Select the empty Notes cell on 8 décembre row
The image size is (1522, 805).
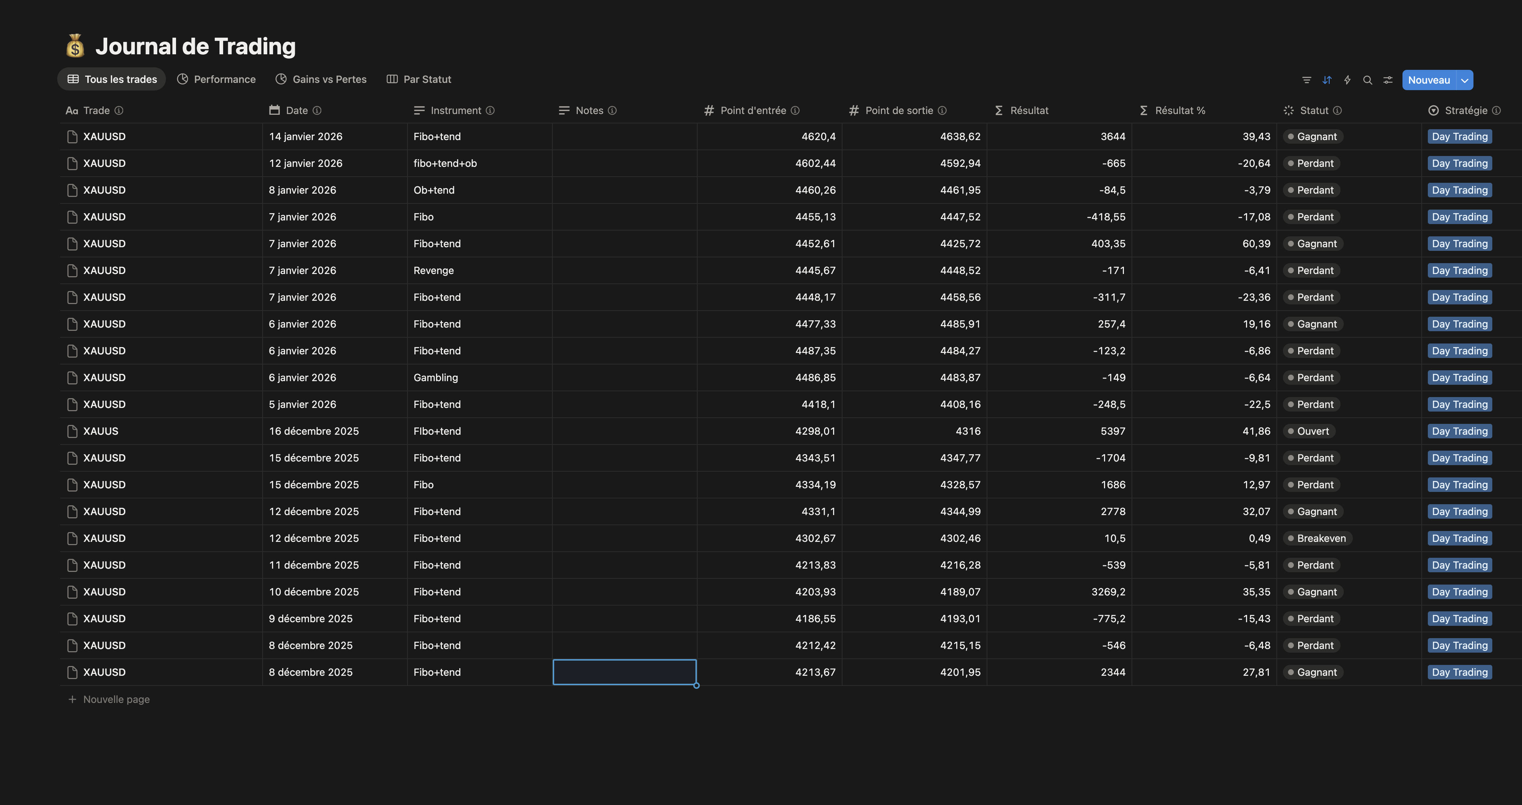624,672
